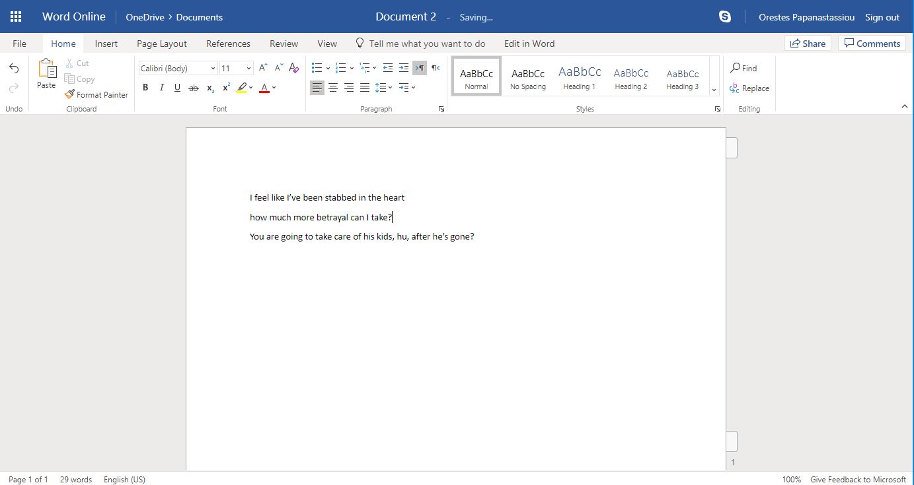Toggle Strikethrough formatting
Image resolution: width=914 pixels, height=485 pixels.
194,88
